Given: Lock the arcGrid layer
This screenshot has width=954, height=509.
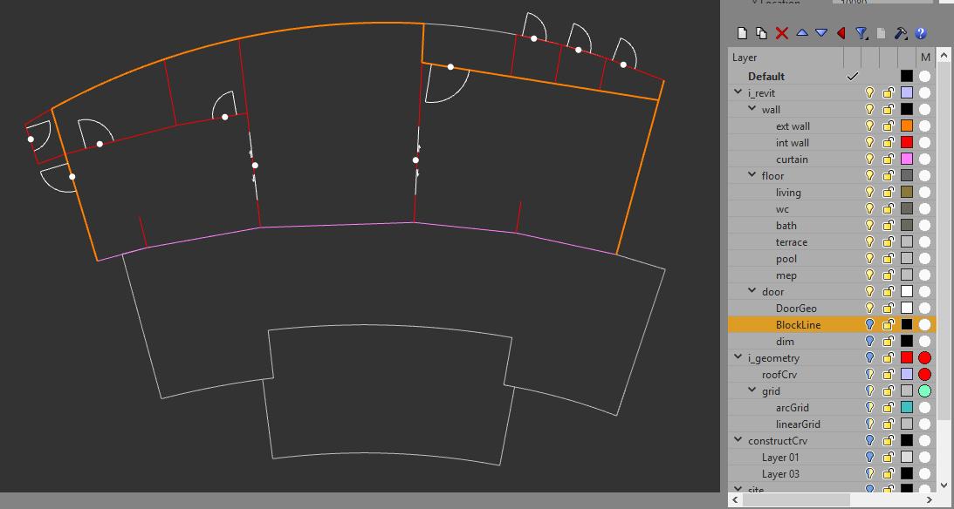Looking at the screenshot, I should [889, 408].
